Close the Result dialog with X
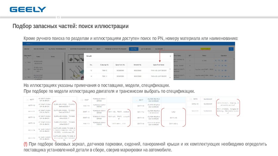 click(170, 56)
